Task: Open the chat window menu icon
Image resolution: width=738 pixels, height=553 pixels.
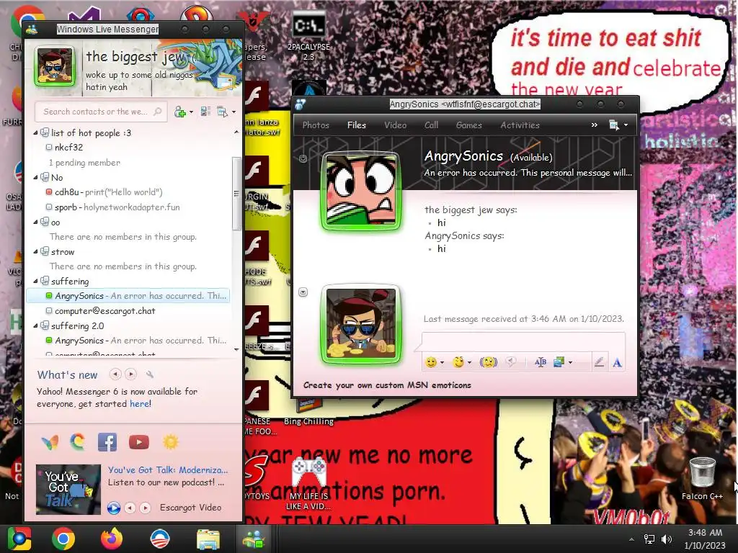Action: [x=614, y=125]
